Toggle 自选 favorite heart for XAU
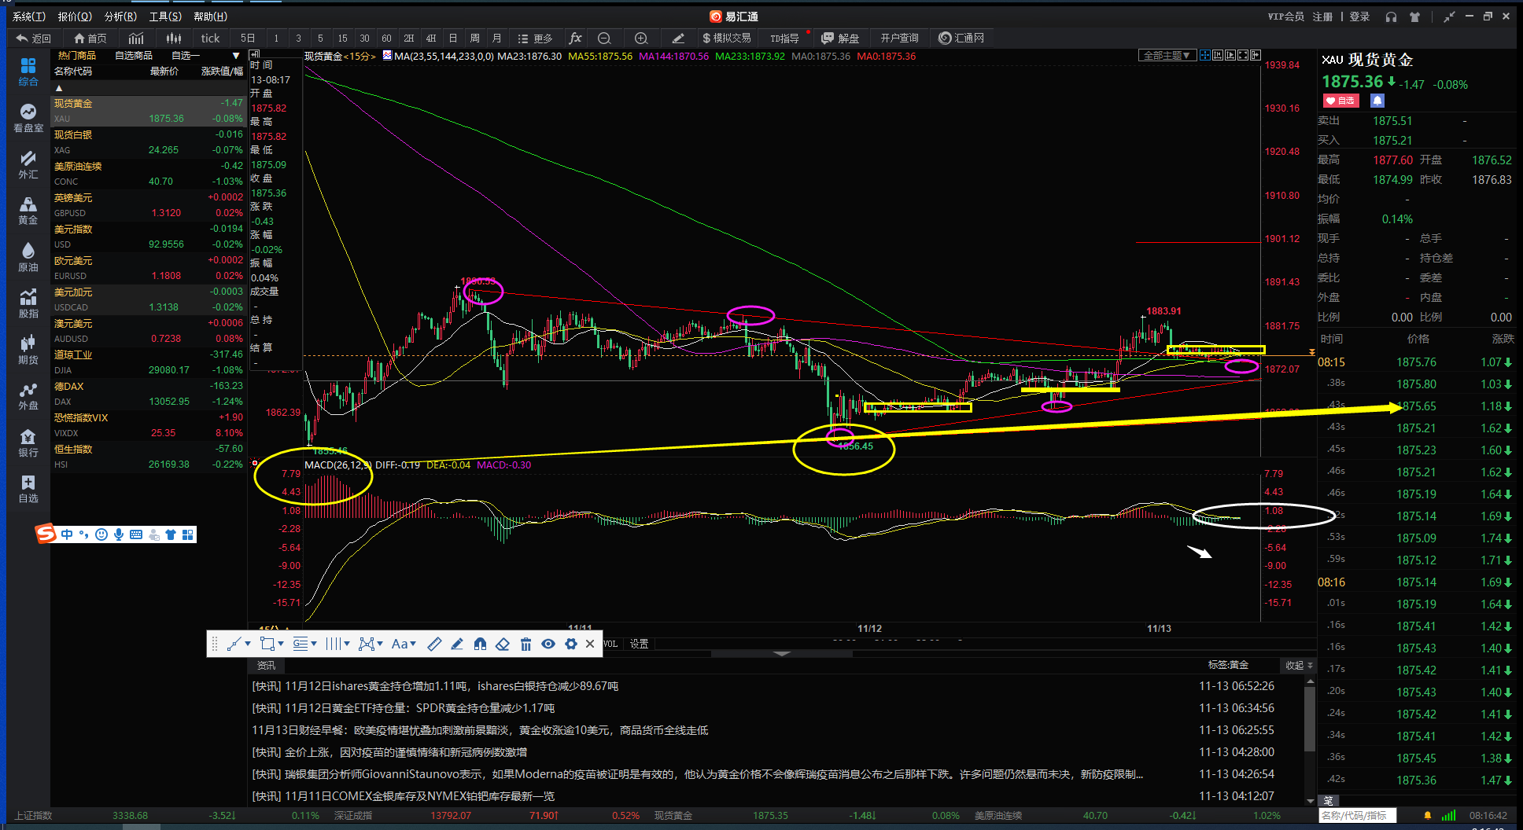The image size is (1523, 830). click(x=1340, y=101)
